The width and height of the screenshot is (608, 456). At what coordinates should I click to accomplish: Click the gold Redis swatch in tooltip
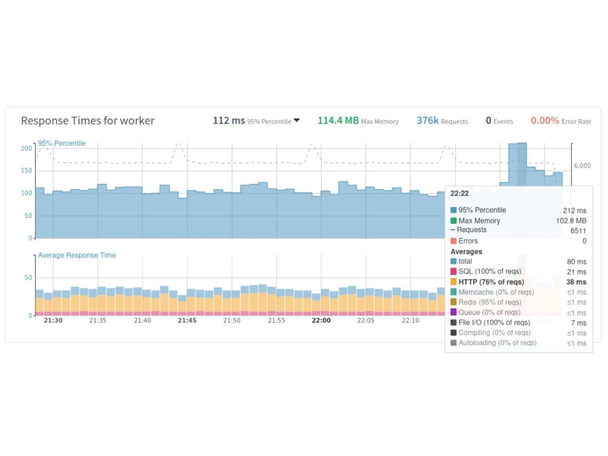pyautogui.click(x=453, y=302)
